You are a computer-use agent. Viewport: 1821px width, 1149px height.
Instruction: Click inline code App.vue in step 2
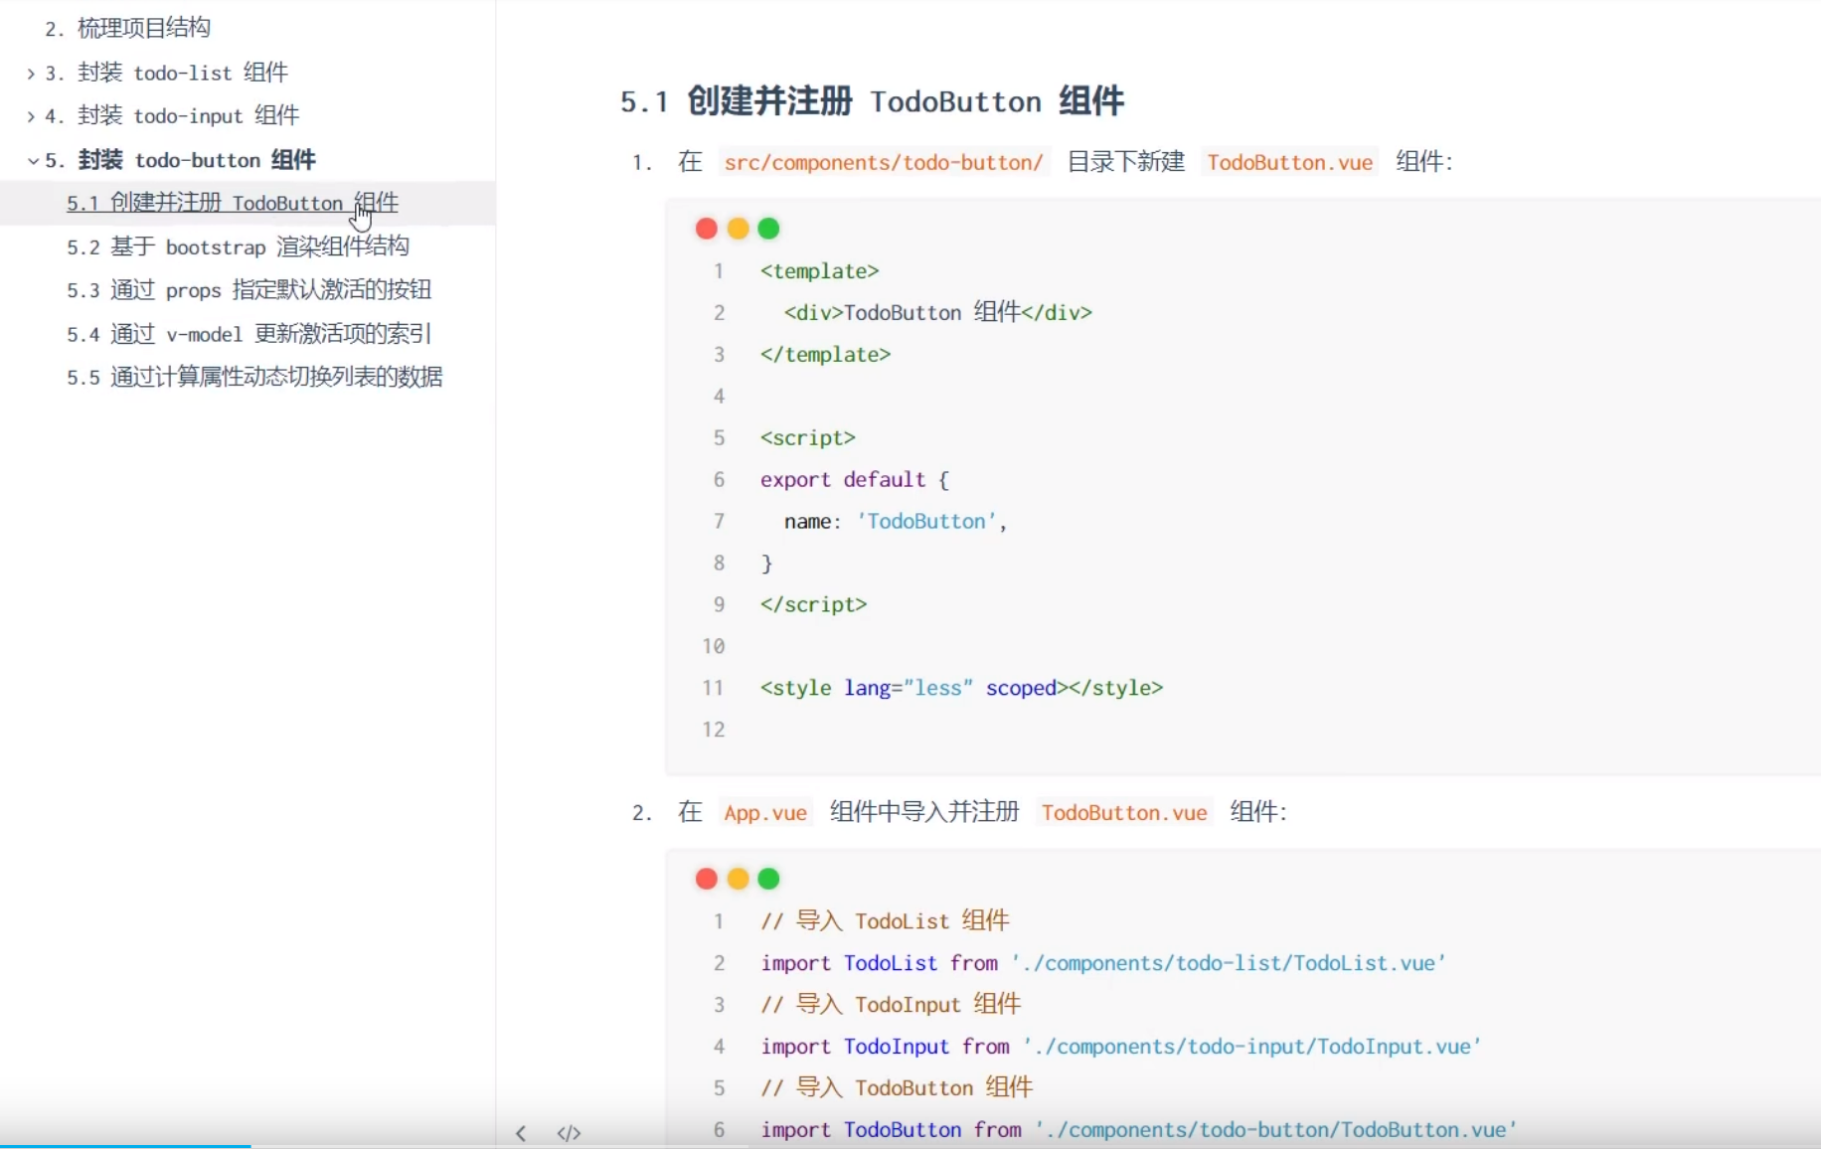[x=765, y=813]
